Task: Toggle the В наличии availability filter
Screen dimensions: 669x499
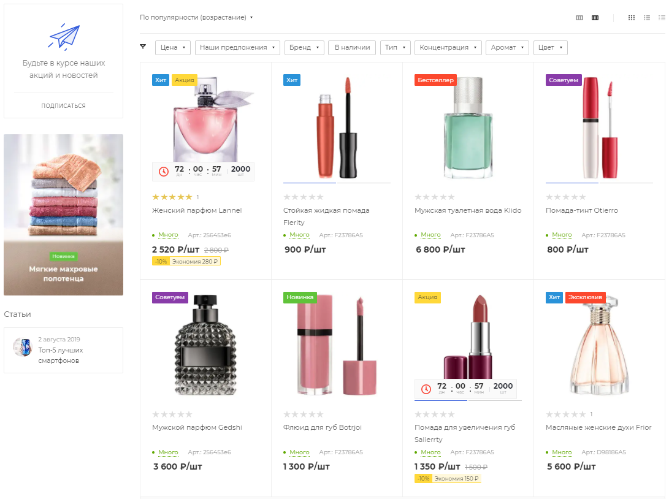Action: click(352, 47)
